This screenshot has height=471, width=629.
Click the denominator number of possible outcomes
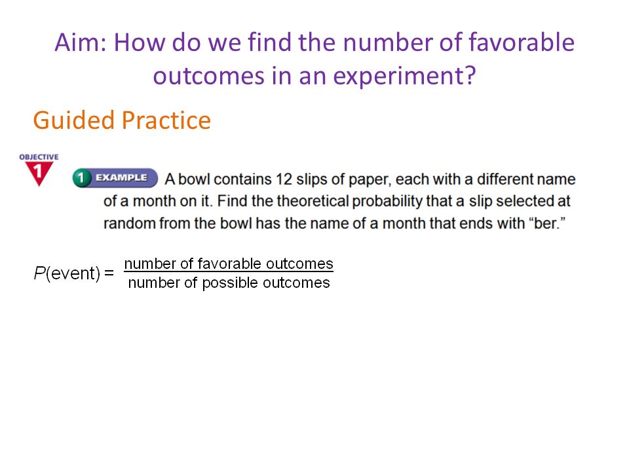(x=229, y=283)
